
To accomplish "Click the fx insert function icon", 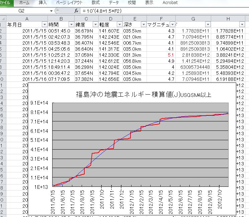I will click(76, 11).
